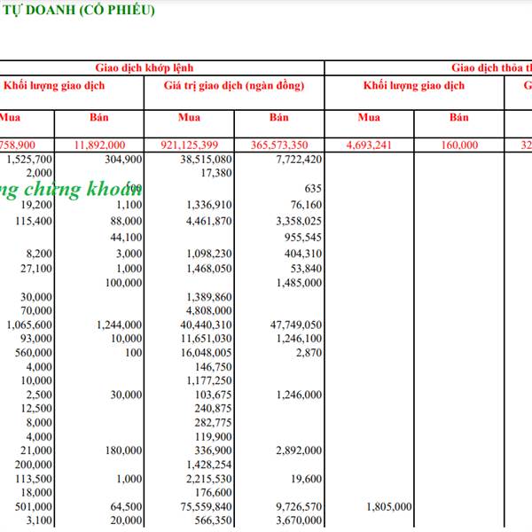Click value 3,358,025
Image resolution: width=532 pixels, height=532 pixels.
[x=299, y=221]
